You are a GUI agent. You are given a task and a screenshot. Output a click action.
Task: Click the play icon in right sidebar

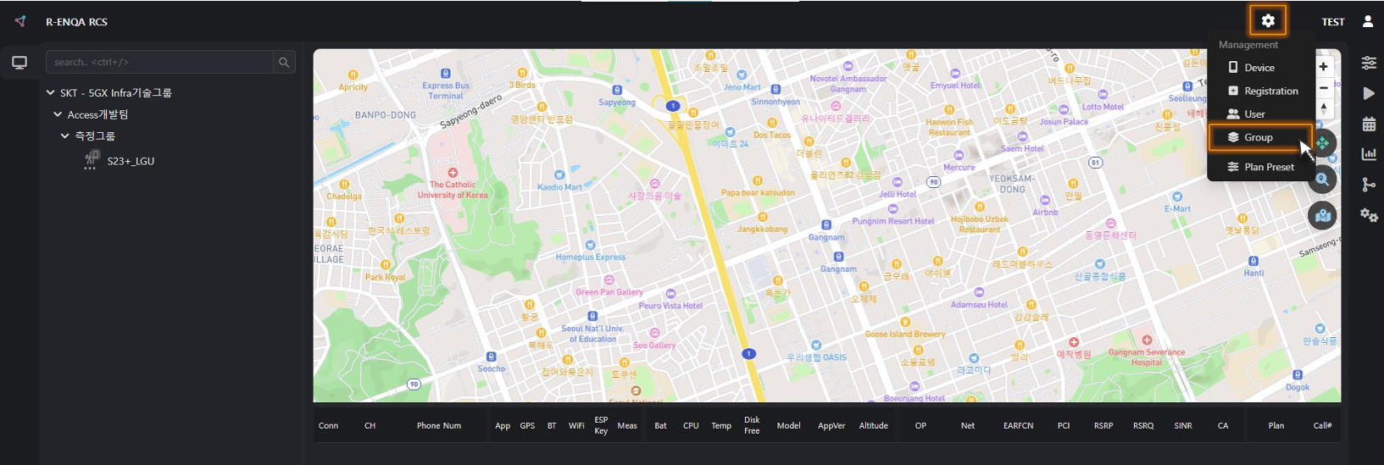(1368, 93)
